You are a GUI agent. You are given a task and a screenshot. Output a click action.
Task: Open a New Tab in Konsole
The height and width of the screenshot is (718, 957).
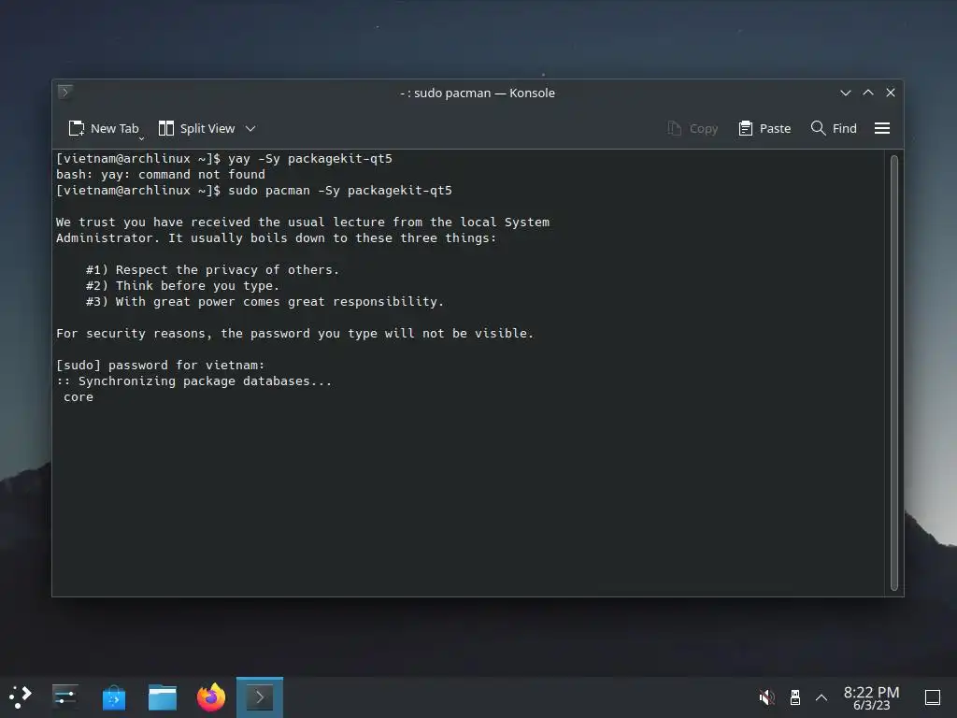[x=103, y=129]
